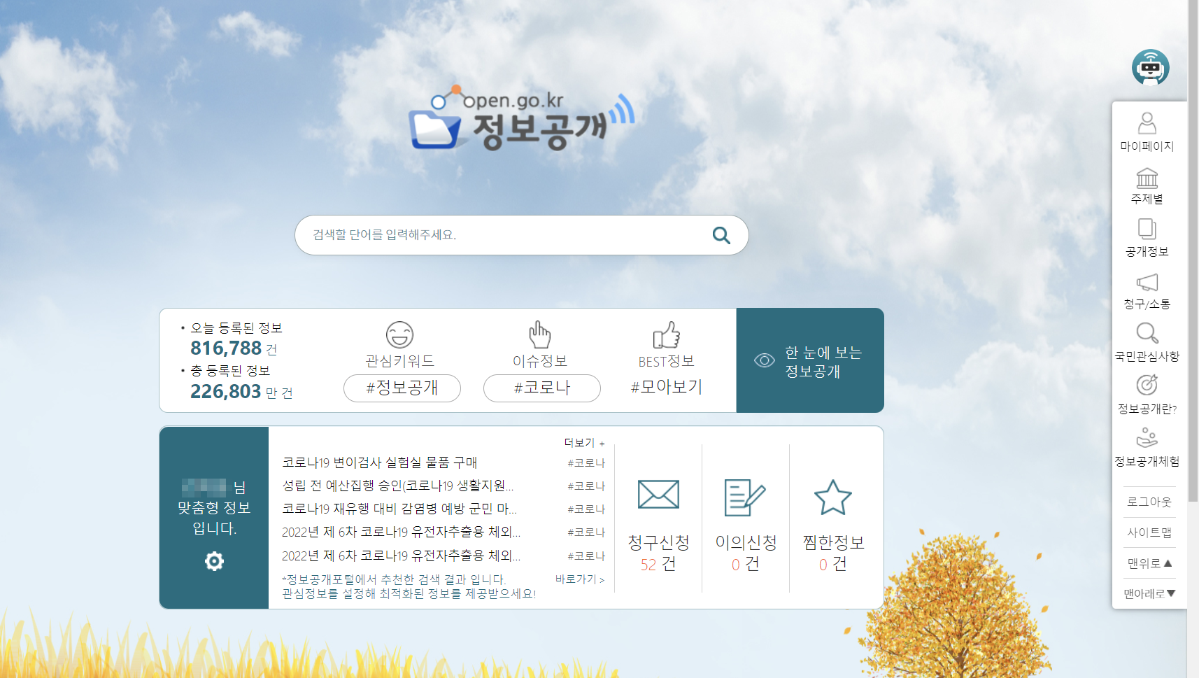Click the 816,788 건 today count
1199x678 pixels.
[234, 348]
